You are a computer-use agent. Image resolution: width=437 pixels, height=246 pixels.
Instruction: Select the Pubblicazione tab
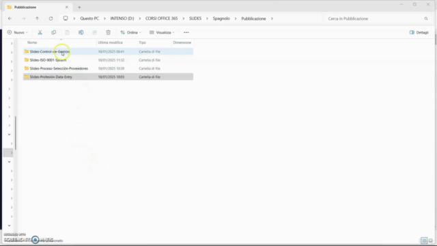coord(38,8)
